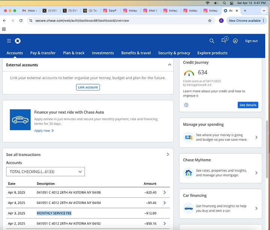
Task: Expand the Apr 8, 2025 transaction details
Action: tap(165, 192)
